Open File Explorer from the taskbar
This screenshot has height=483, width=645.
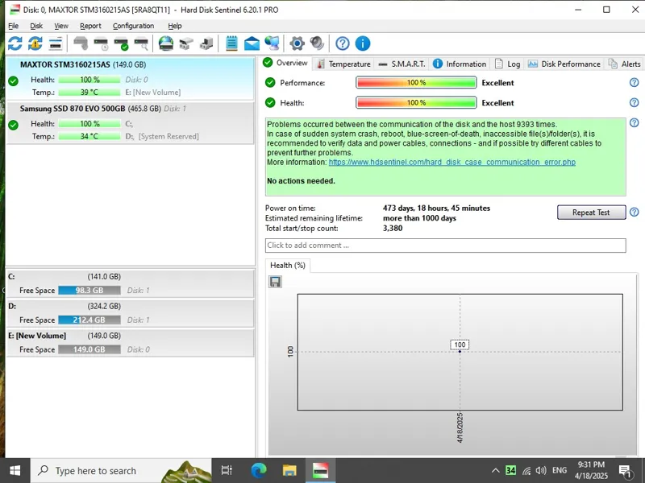[289, 470]
